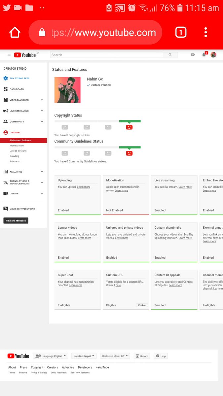Click the Create camera icon in sidebar
The height and width of the screenshot is (396, 223).
point(6,193)
